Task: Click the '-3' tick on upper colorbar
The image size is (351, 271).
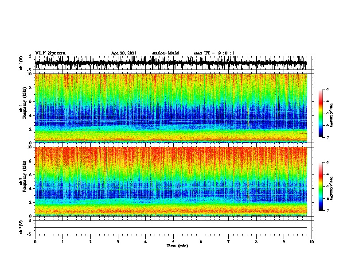Action: [x=327, y=89]
